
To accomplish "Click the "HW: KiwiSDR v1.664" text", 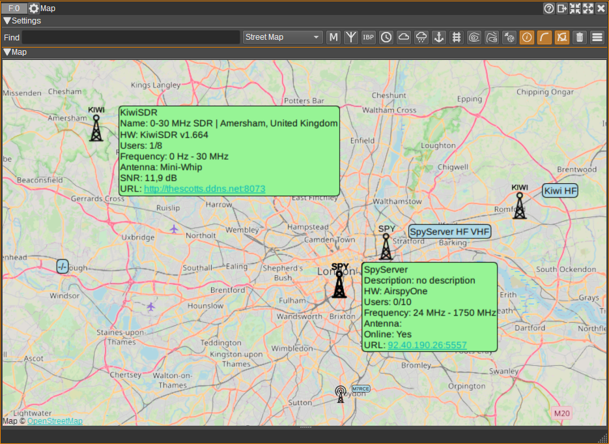I will tap(164, 135).
